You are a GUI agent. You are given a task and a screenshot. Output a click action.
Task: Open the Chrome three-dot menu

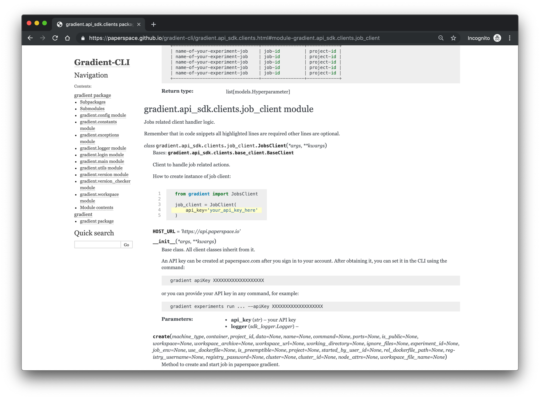click(509, 38)
